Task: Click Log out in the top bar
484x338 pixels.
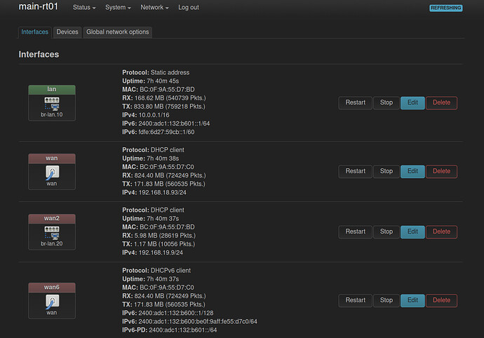Action: click(188, 8)
